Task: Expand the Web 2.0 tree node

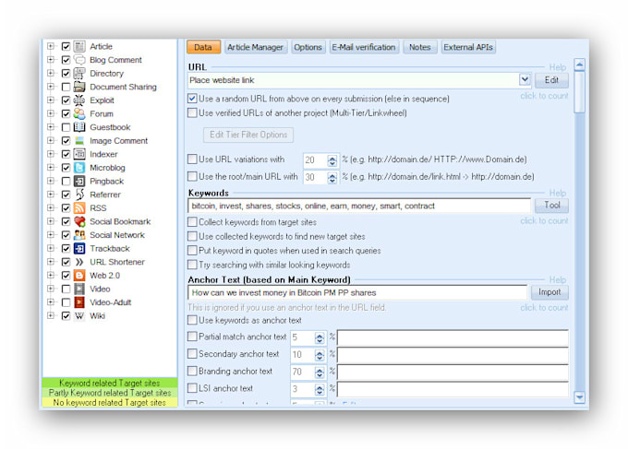Action: (x=51, y=275)
